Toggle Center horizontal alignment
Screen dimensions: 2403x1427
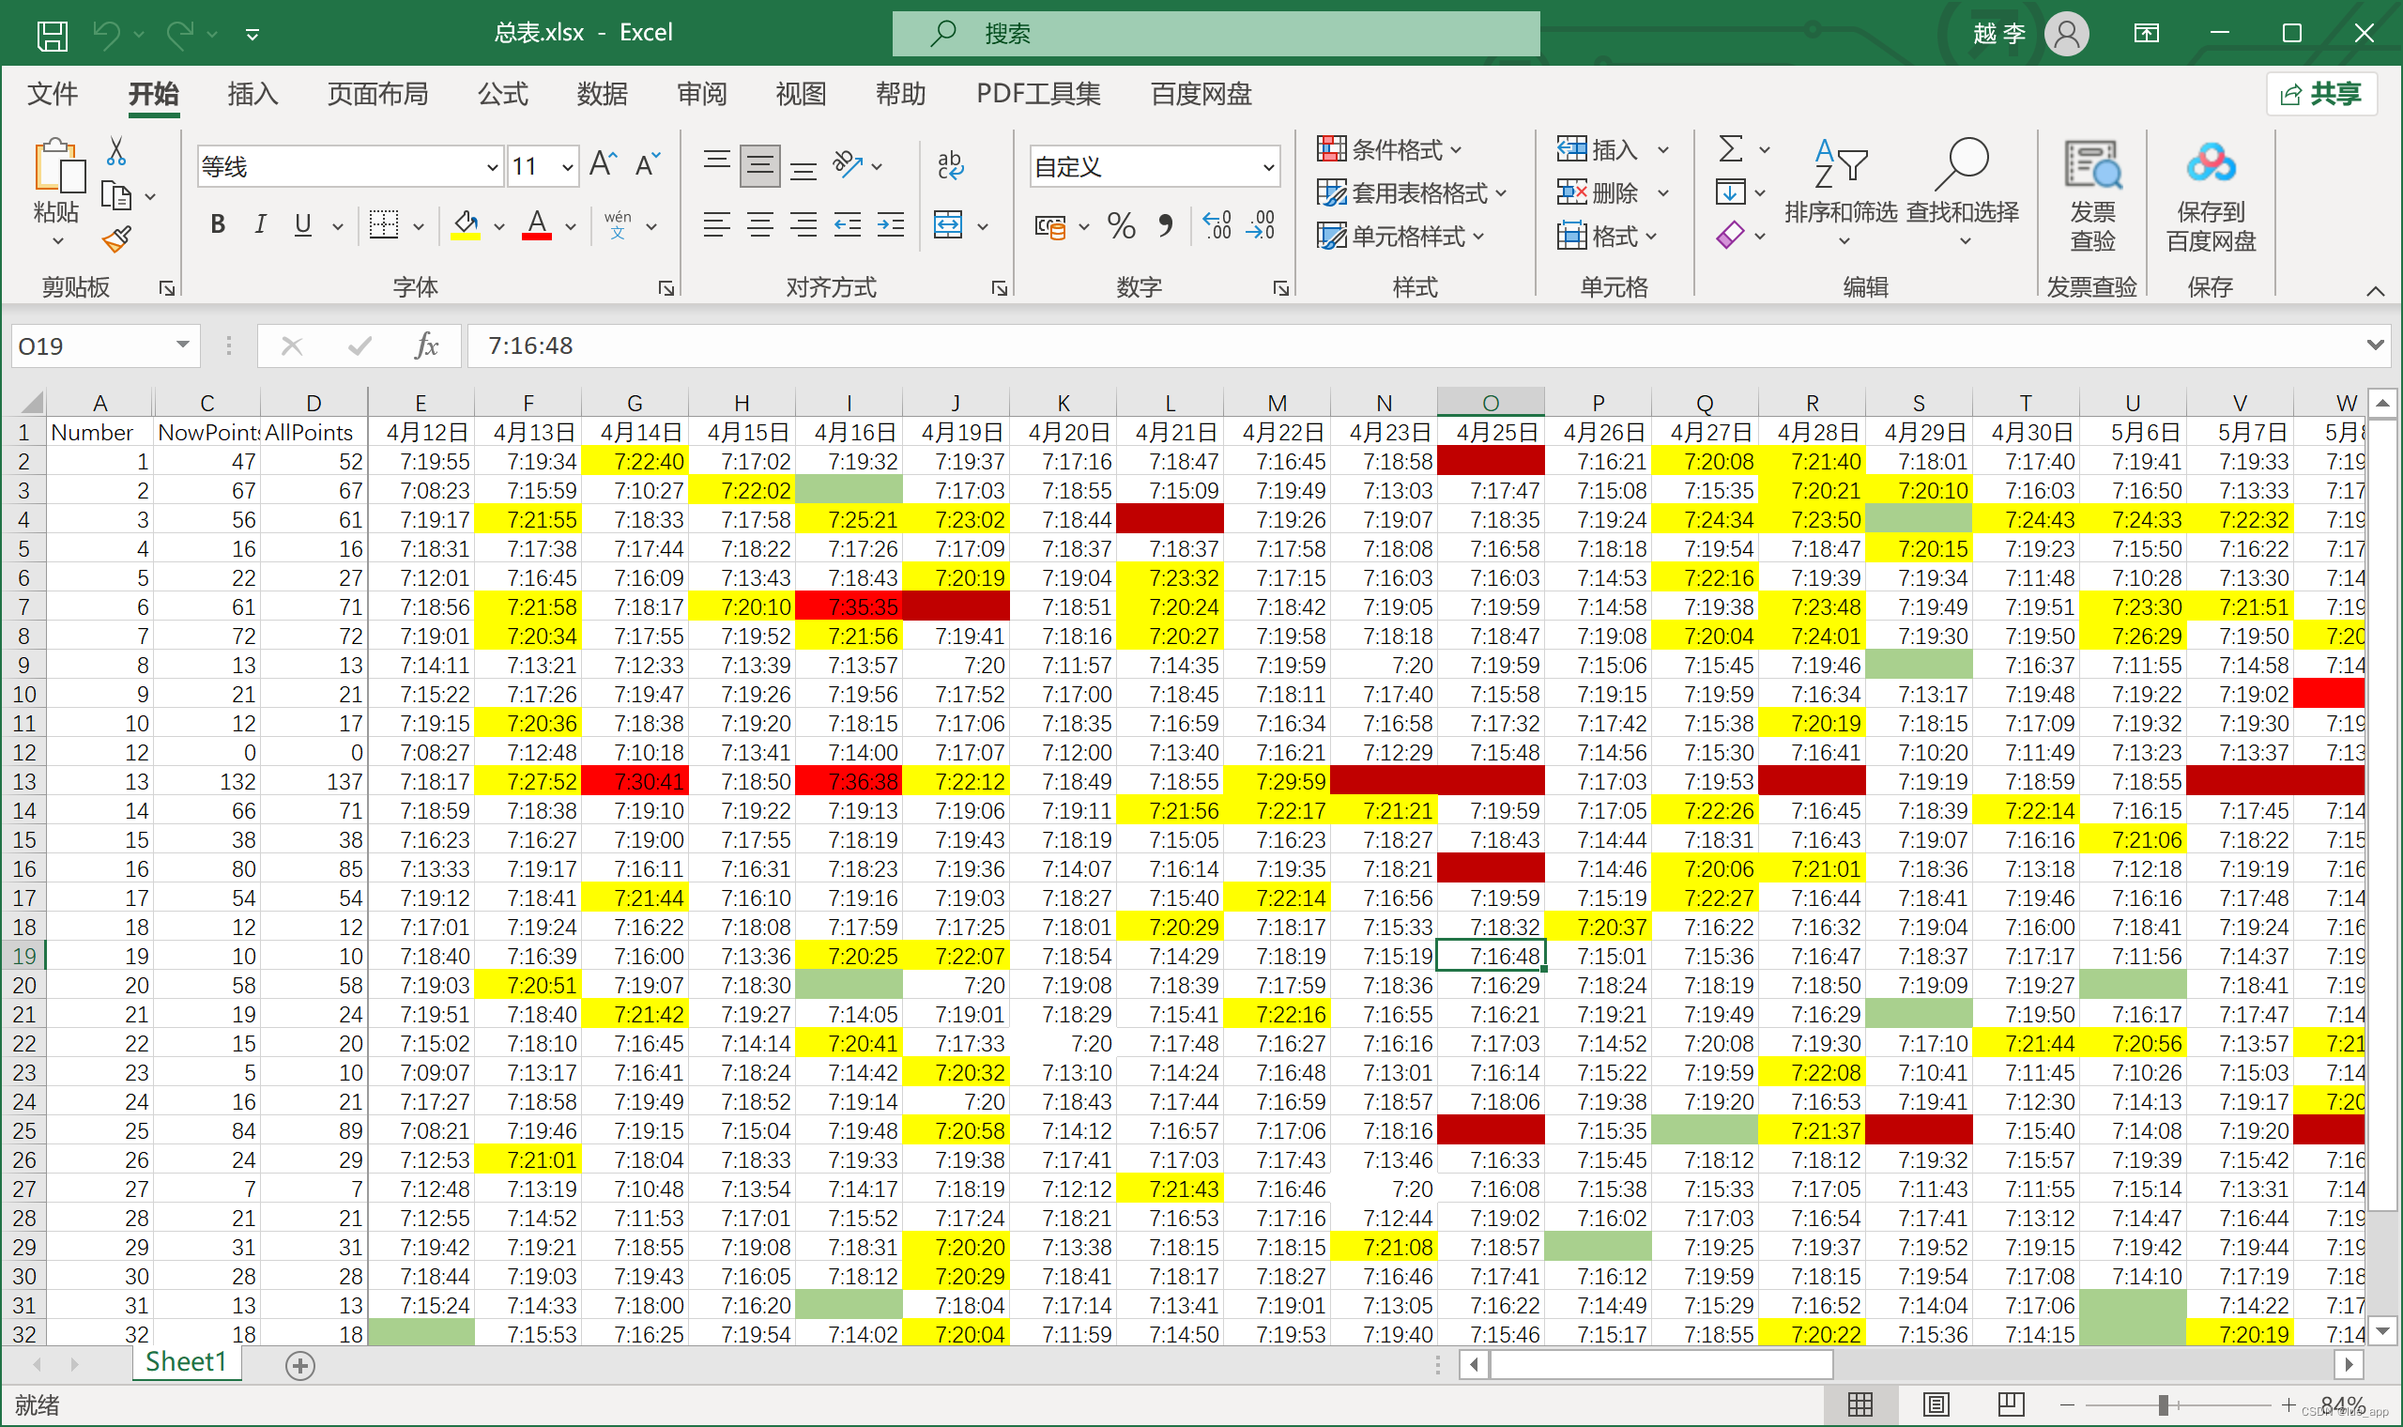(x=759, y=225)
